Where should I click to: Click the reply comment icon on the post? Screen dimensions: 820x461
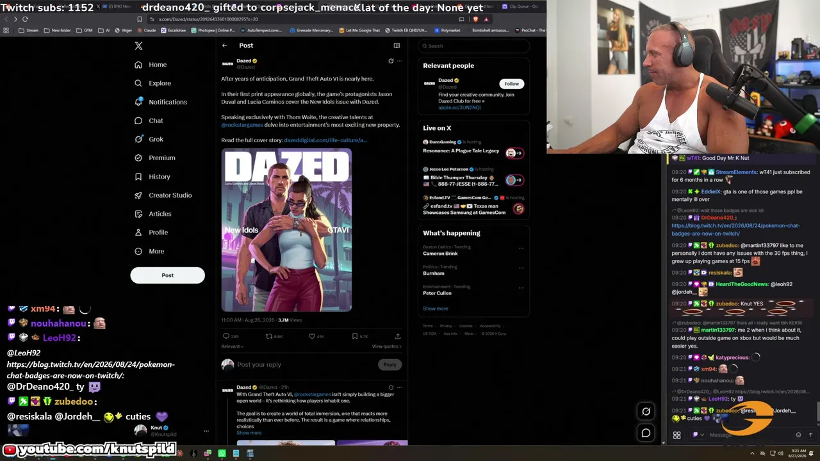(226, 336)
